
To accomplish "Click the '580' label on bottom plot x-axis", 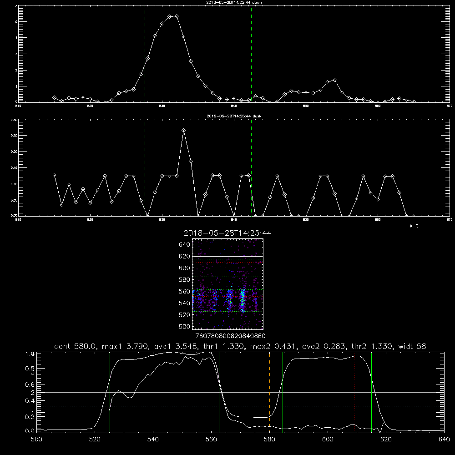I will click(x=269, y=440).
